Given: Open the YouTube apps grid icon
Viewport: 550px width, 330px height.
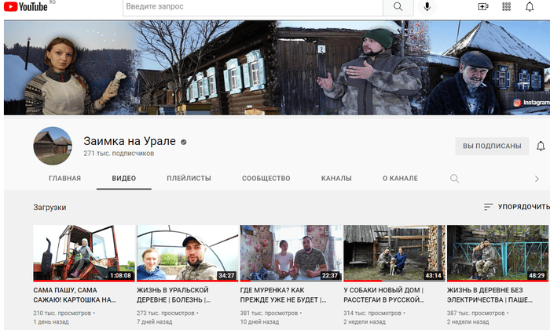Looking at the screenshot, I should (x=506, y=6).
